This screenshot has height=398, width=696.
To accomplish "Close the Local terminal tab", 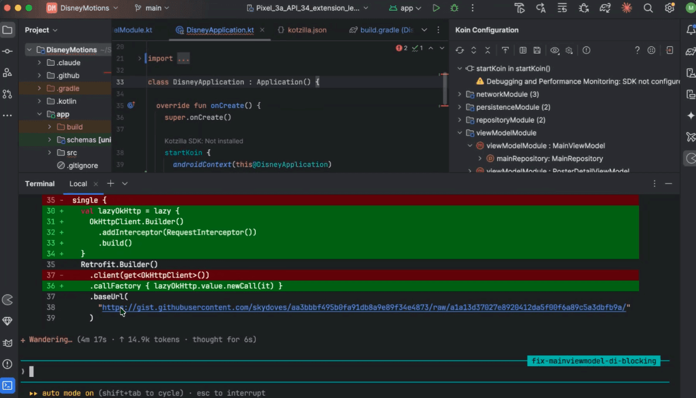I will point(96,184).
